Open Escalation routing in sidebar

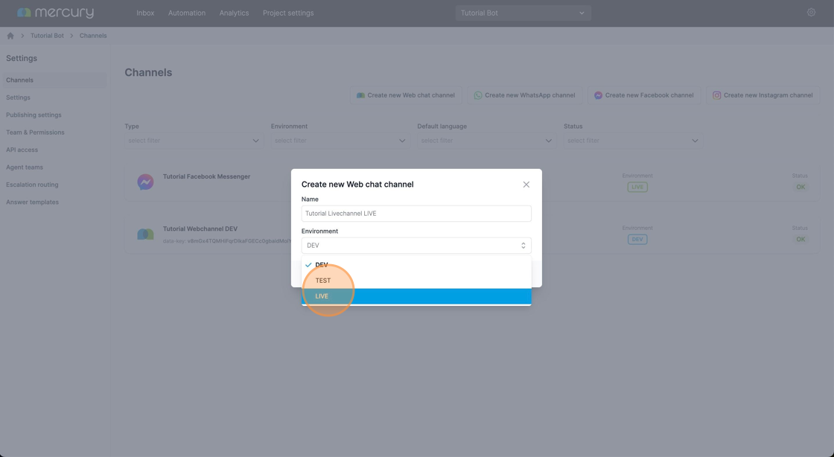tap(32, 185)
